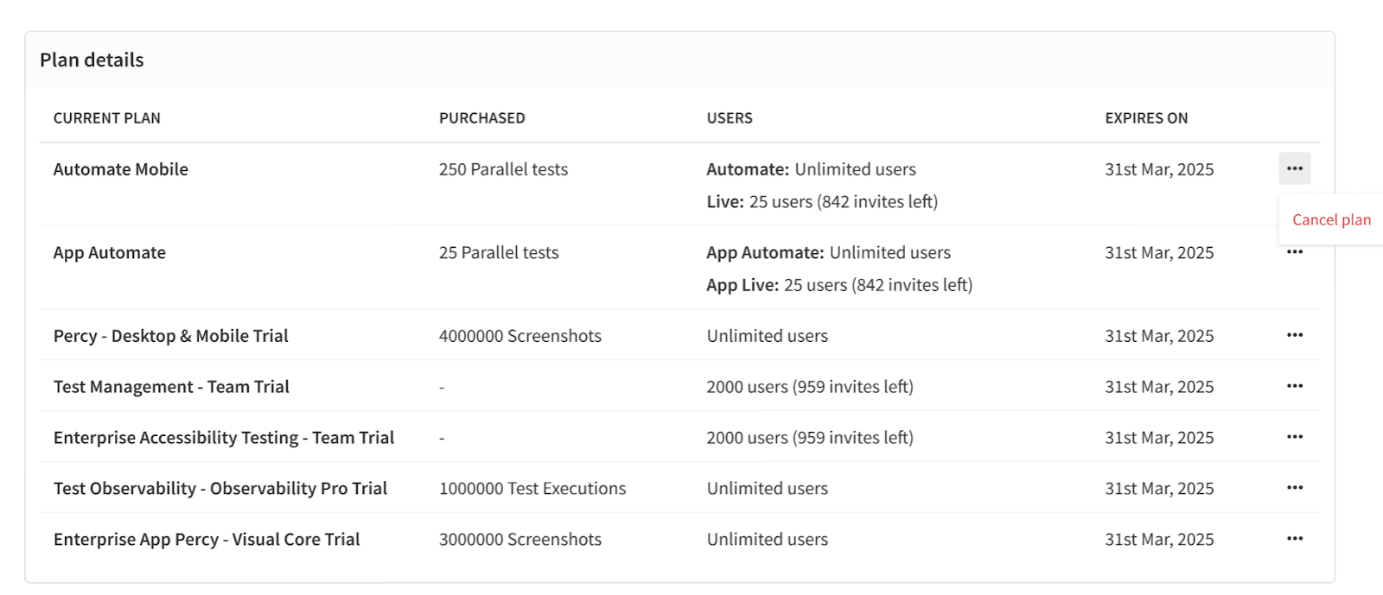Viewport: 1383px width, 595px height.
Task: Select Cancel plan from the popup menu
Action: pyautogui.click(x=1331, y=220)
